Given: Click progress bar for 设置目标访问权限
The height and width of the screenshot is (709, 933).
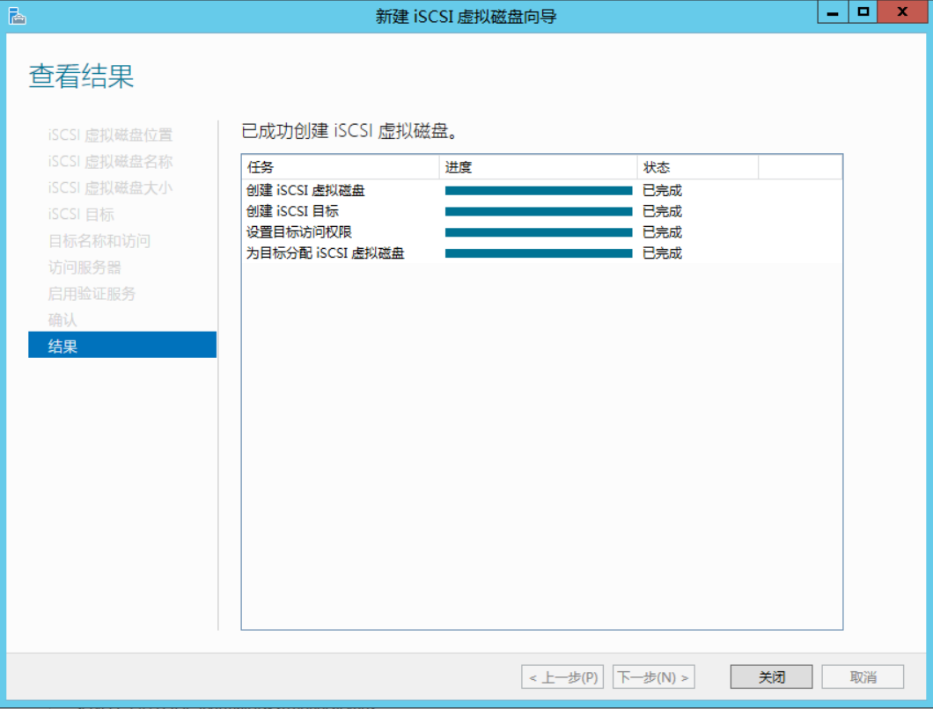Looking at the screenshot, I should pos(539,232).
